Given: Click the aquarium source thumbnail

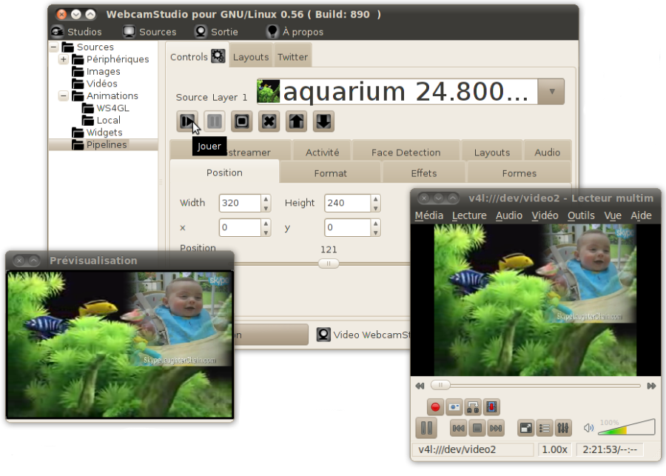Looking at the screenshot, I should tap(269, 91).
